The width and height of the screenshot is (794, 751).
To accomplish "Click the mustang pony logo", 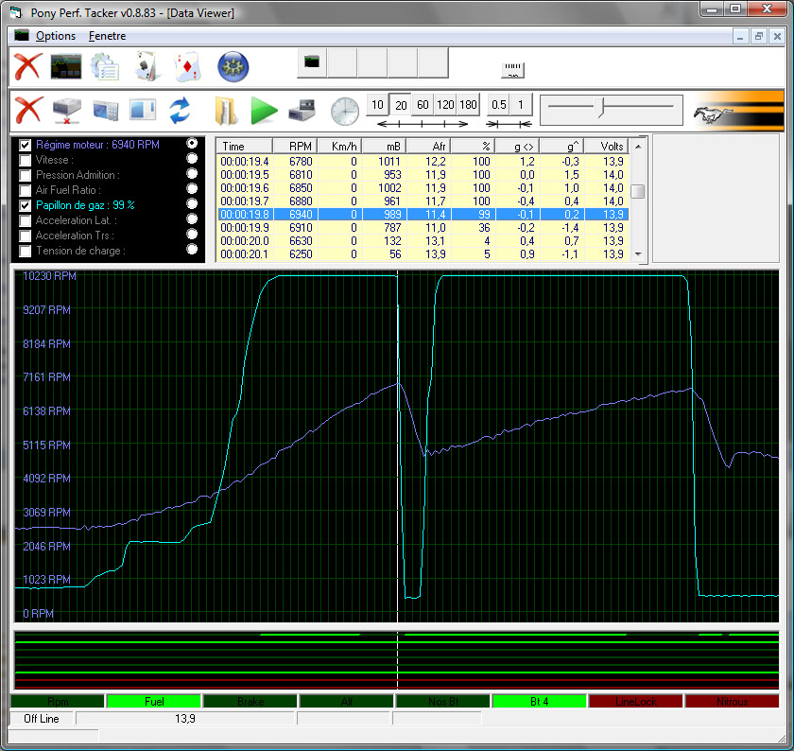I will point(713,115).
